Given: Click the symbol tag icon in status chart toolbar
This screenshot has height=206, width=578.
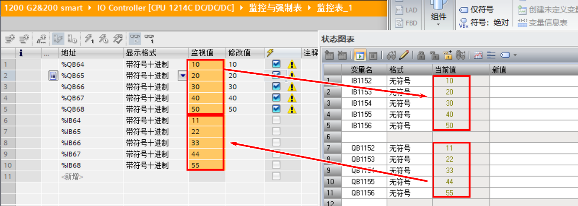Looking at the screenshot, I should (505, 55).
